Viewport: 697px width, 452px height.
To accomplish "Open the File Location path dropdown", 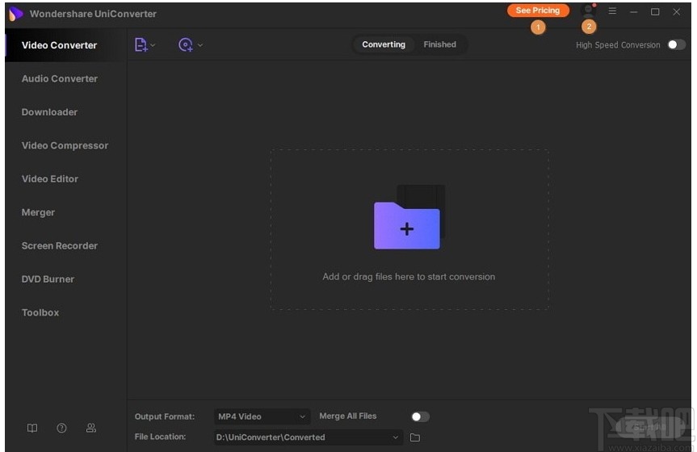I will click(x=308, y=437).
